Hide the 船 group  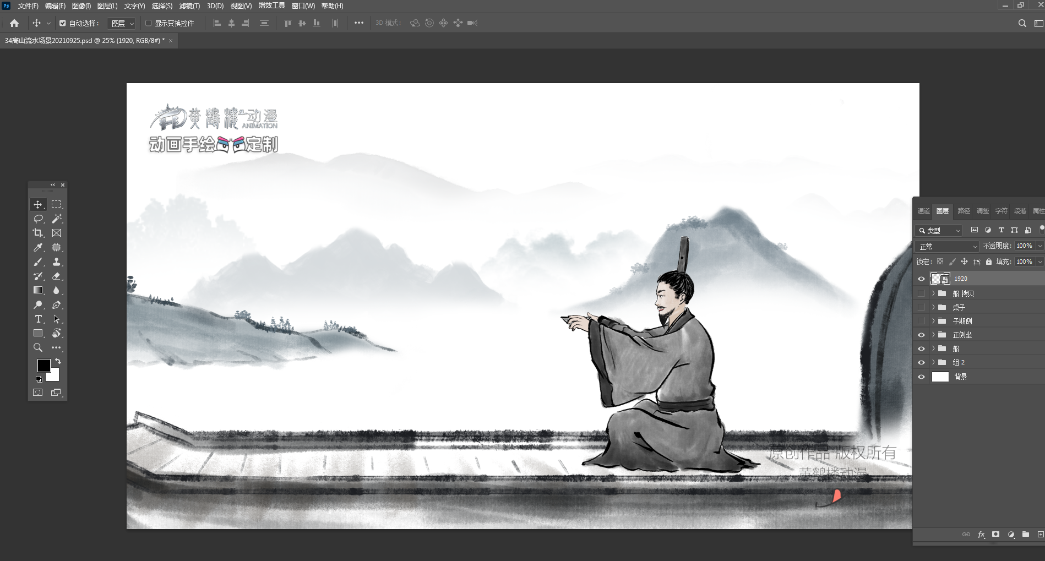tap(921, 348)
